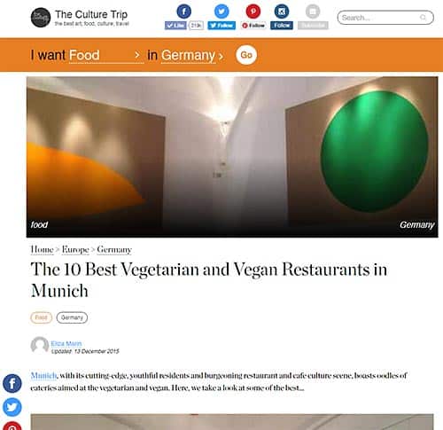Select the Germany tag pill
The width and height of the screenshot is (443, 430).
[x=72, y=317]
